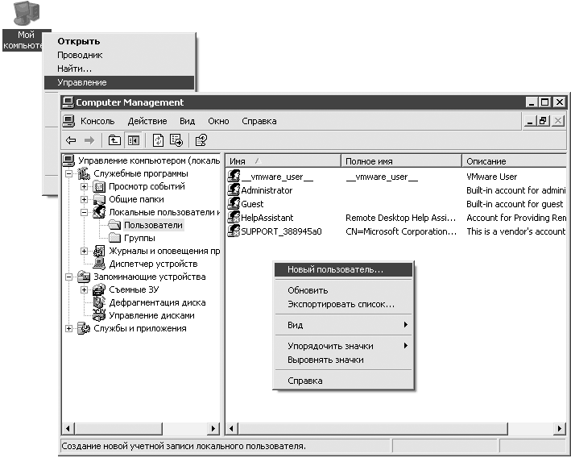Click the Back arrow toolbar icon
The height and width of the screenshot is (458, 571).
pos(71,140)
